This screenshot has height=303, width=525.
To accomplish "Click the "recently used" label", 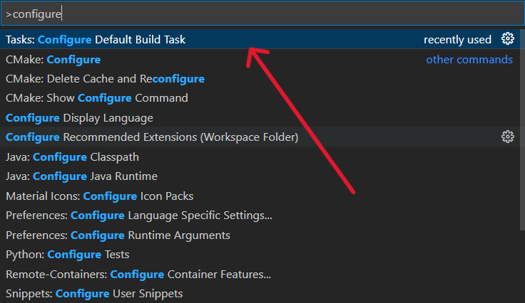I will (x=457, y=40).
